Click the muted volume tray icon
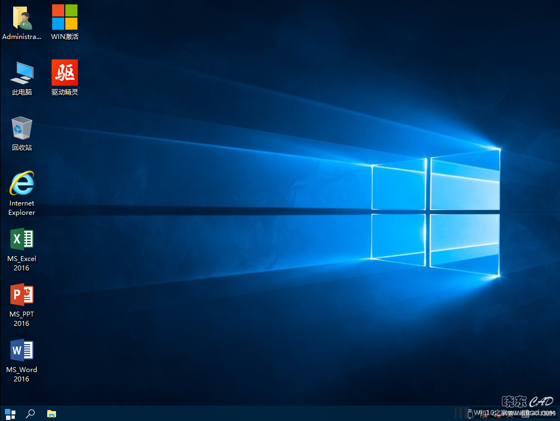This screenshot has height=421, width=560. pos(497,414)
